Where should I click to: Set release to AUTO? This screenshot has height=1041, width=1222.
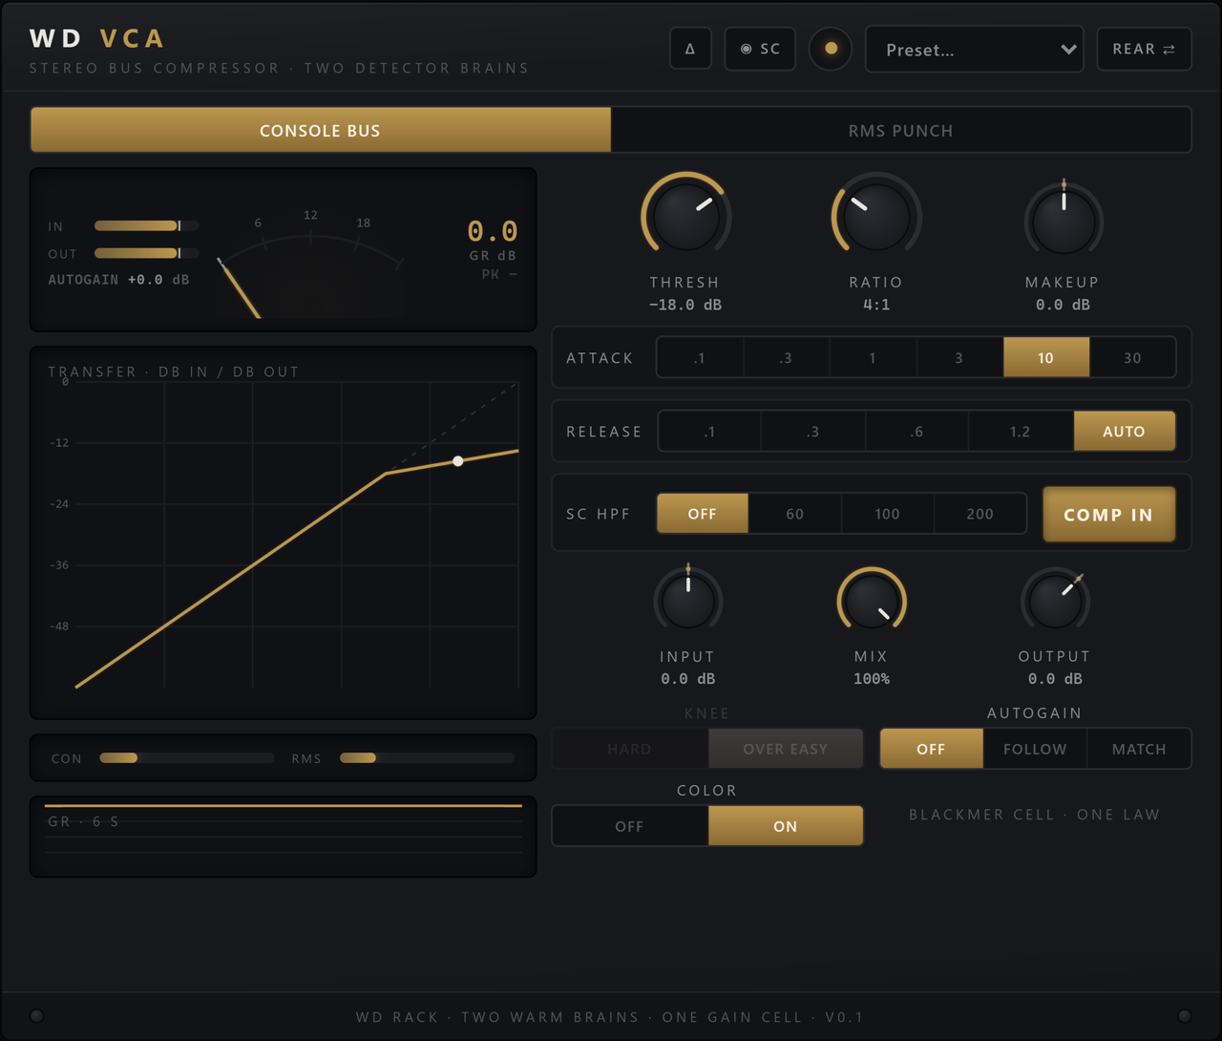tap(1125, 431)
